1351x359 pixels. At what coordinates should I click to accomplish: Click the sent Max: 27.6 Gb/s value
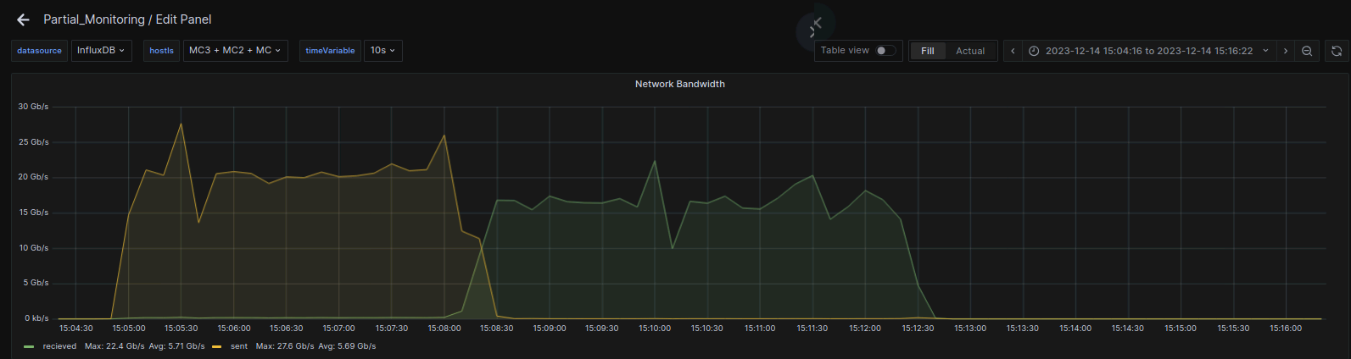(286, 346)
